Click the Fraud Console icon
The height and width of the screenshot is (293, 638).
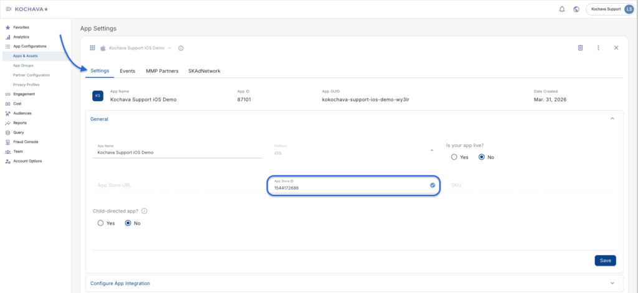point(7,142)
